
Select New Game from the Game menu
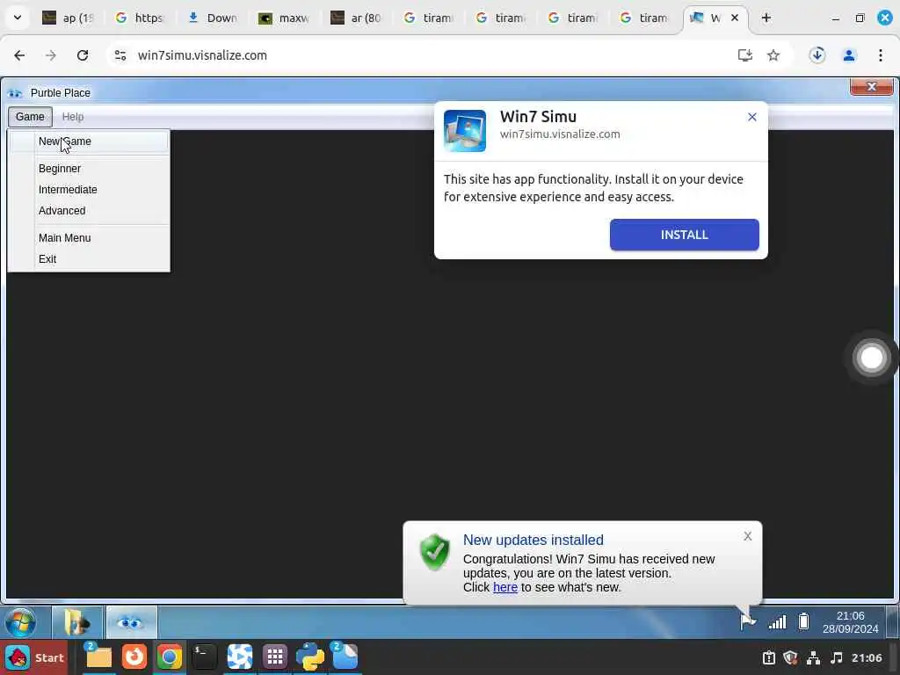[x=89, y=142]
